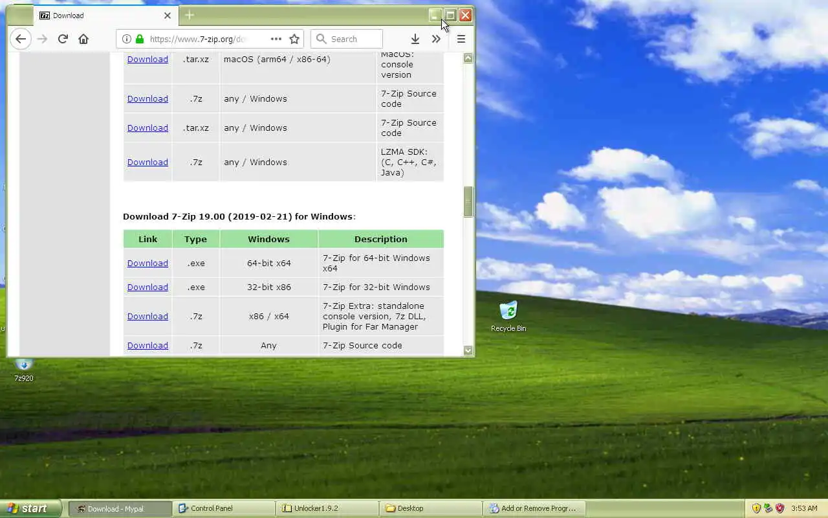This screenshot has height=518, width=828.
Task: Open the Windows start menu
Action: (30, 508)
